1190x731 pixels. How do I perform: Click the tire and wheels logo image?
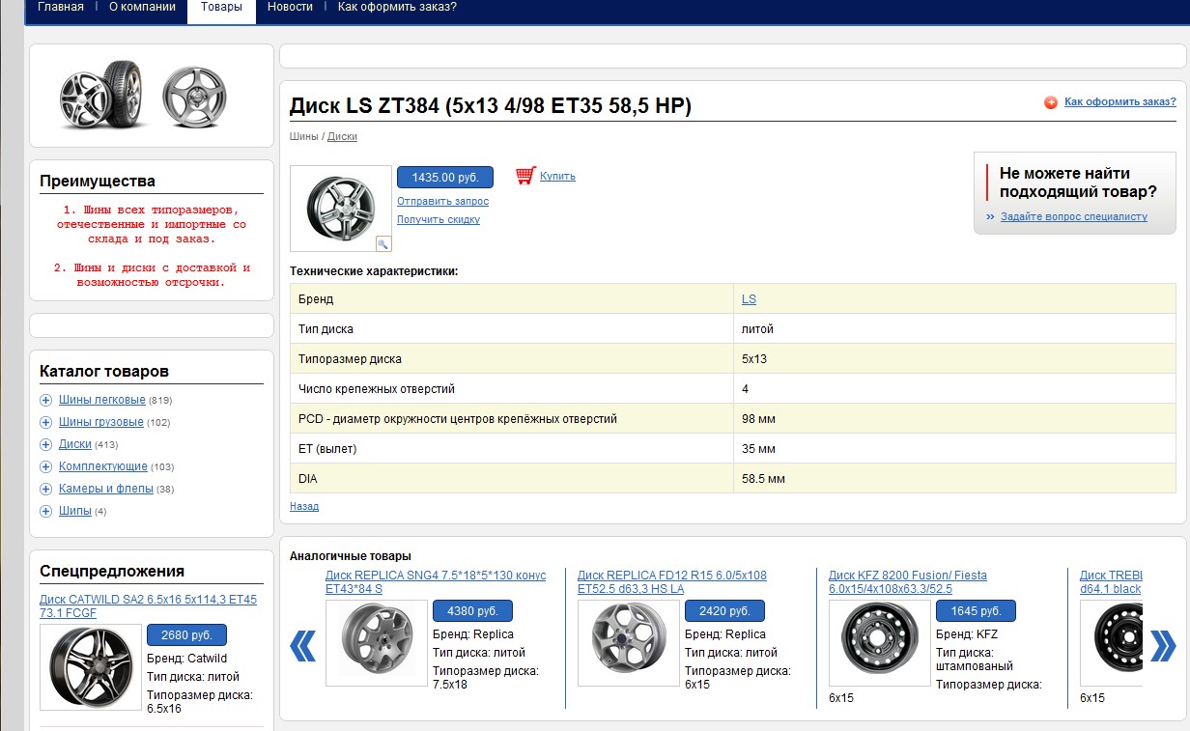[143, 94]
